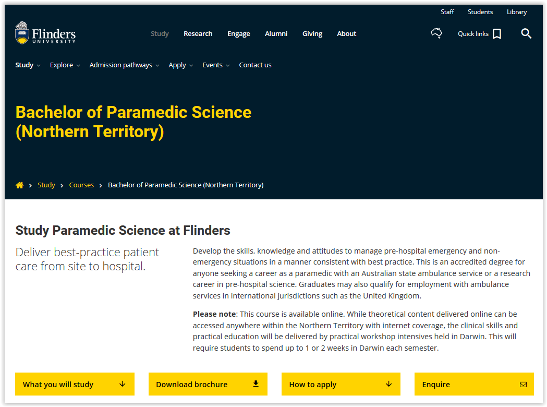Screen dimensions: 547x407
Task: Click the Explore label in the secondary menu
Action: (x=62, y=65)
